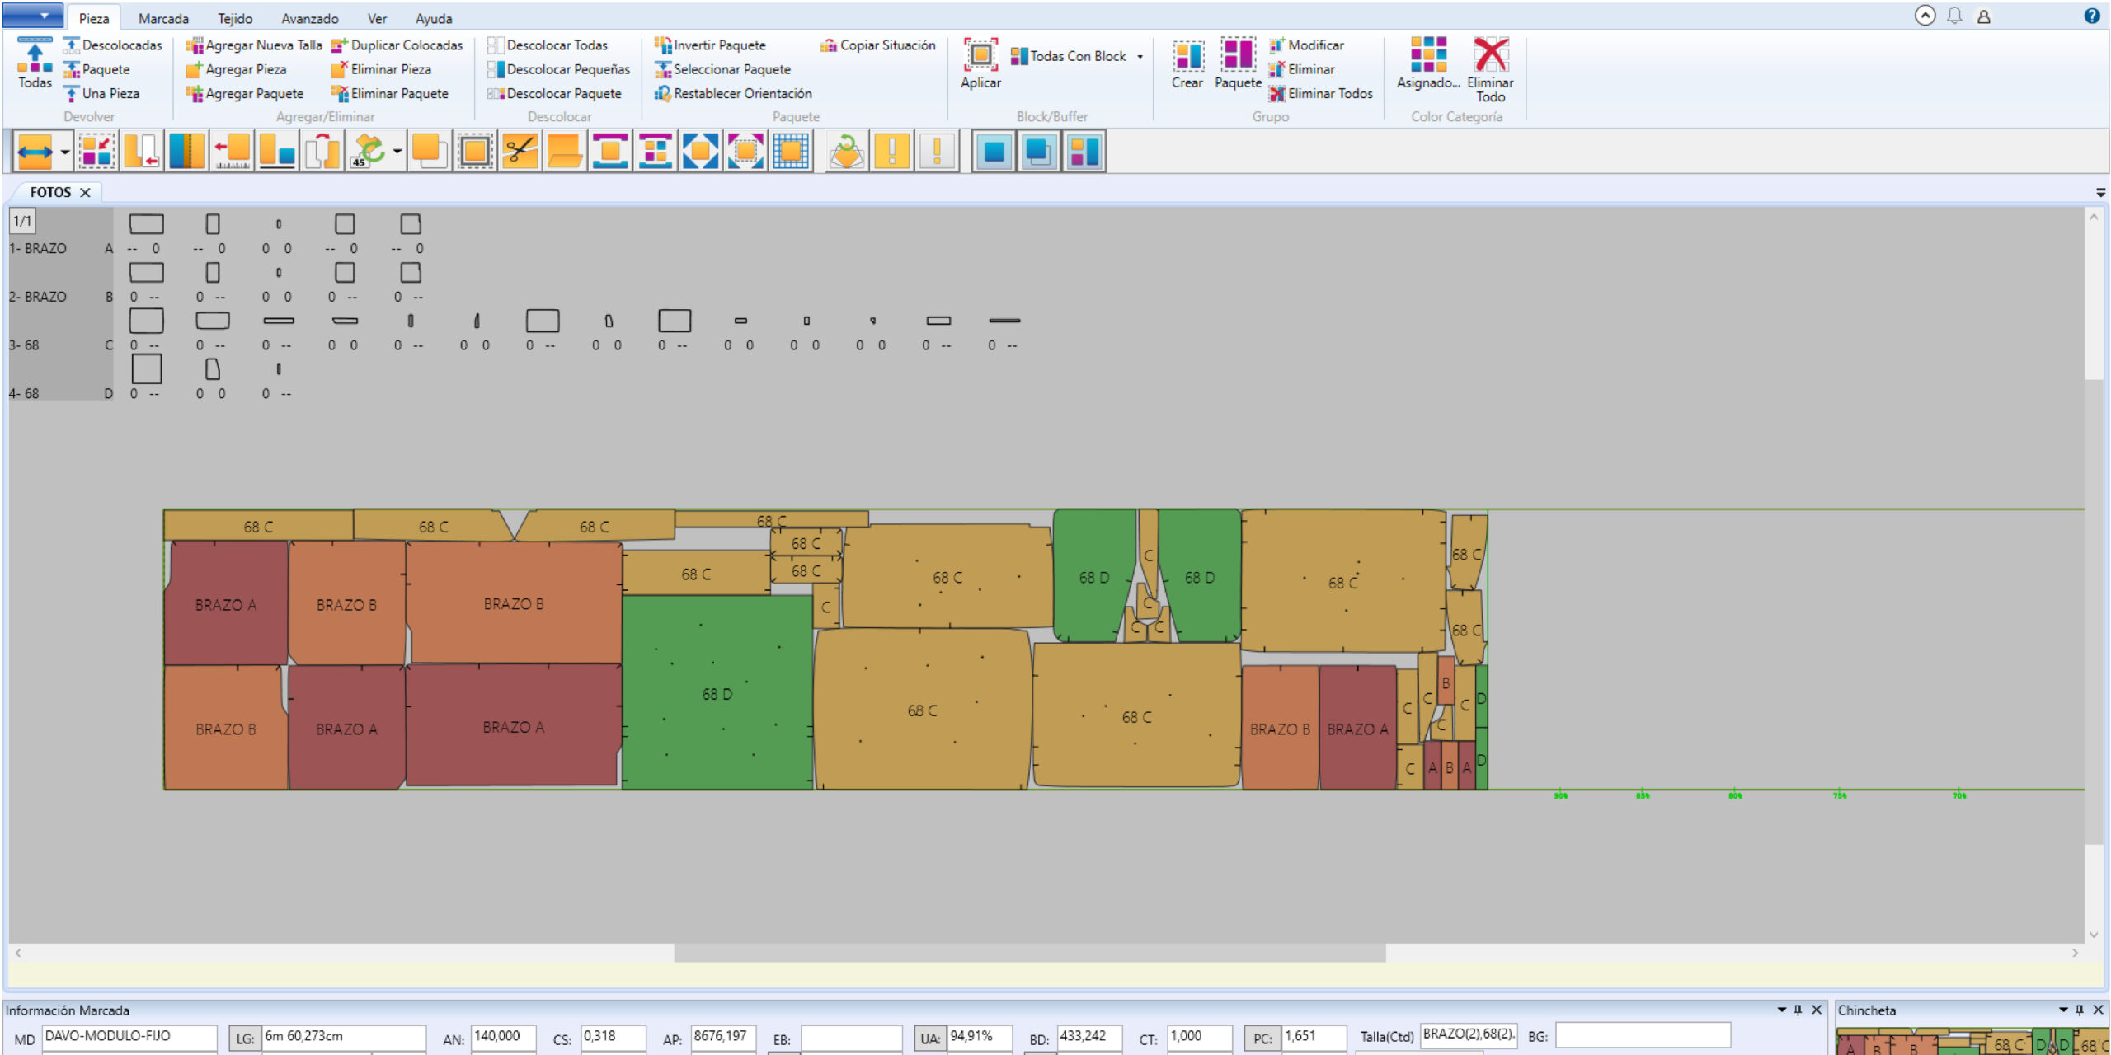Screen dimensions: 2111x1055
Task: Click the scissors cut piece tool
Action: click(520, 152)
